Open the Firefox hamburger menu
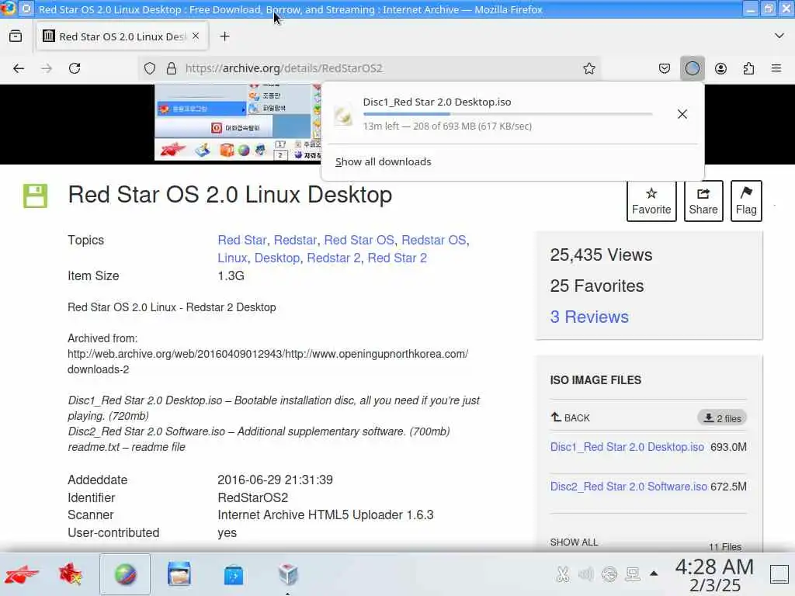Viewport: 795px width, 596px height. click(776, 68)
